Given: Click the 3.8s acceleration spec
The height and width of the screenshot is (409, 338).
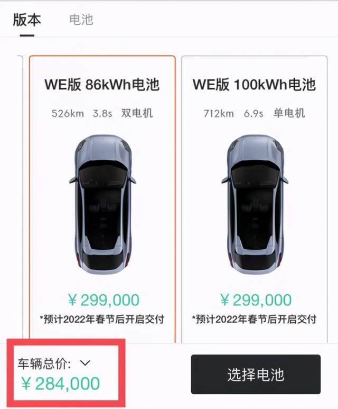Looking at the screenshot, I should [102, 113].
